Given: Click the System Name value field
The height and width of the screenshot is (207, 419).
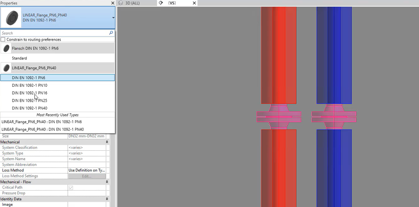Looking at the screenshot, I should pyautogui.click(x=87, y=159).
